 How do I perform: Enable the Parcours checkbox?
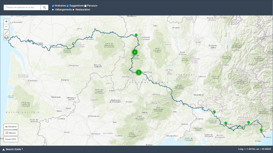coord(85,6)
